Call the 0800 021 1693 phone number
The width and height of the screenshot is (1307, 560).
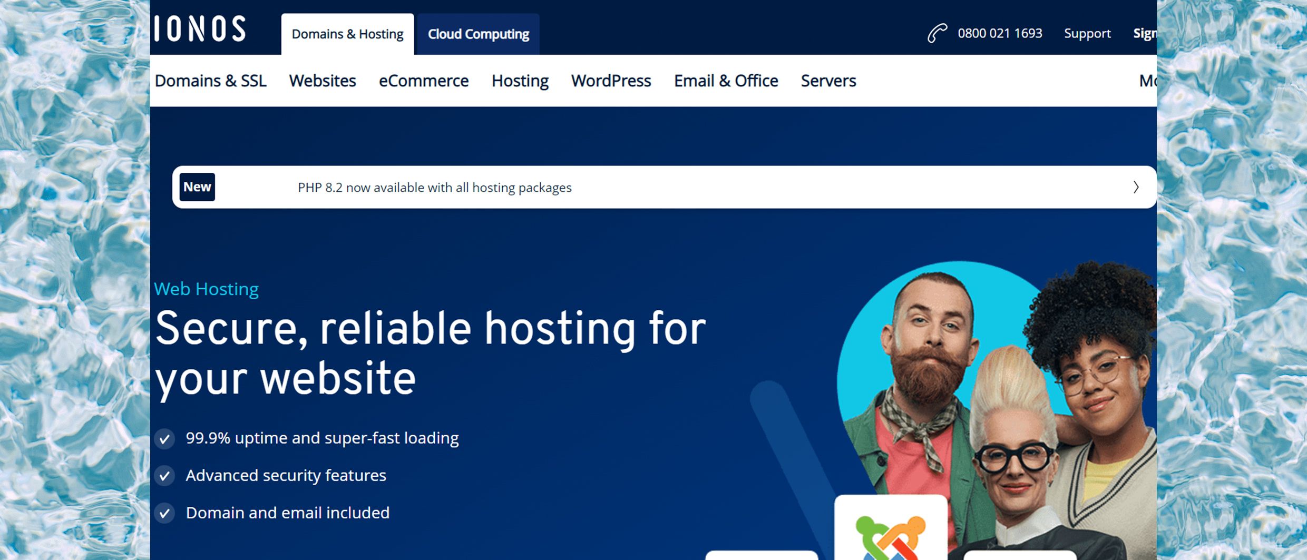click(x=1000, y=33)
